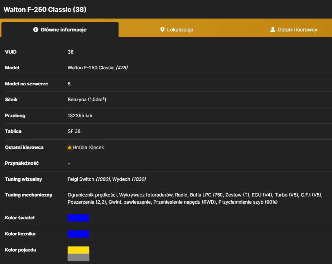The width and height of the screenshot is (332, 264).
Task: Click the Kolor licznika row label
Action: pyautogui.click(x=20, y=234)
